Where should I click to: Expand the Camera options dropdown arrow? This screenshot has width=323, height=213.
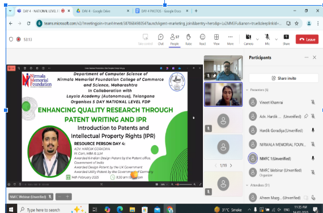(x=257, y=39)
